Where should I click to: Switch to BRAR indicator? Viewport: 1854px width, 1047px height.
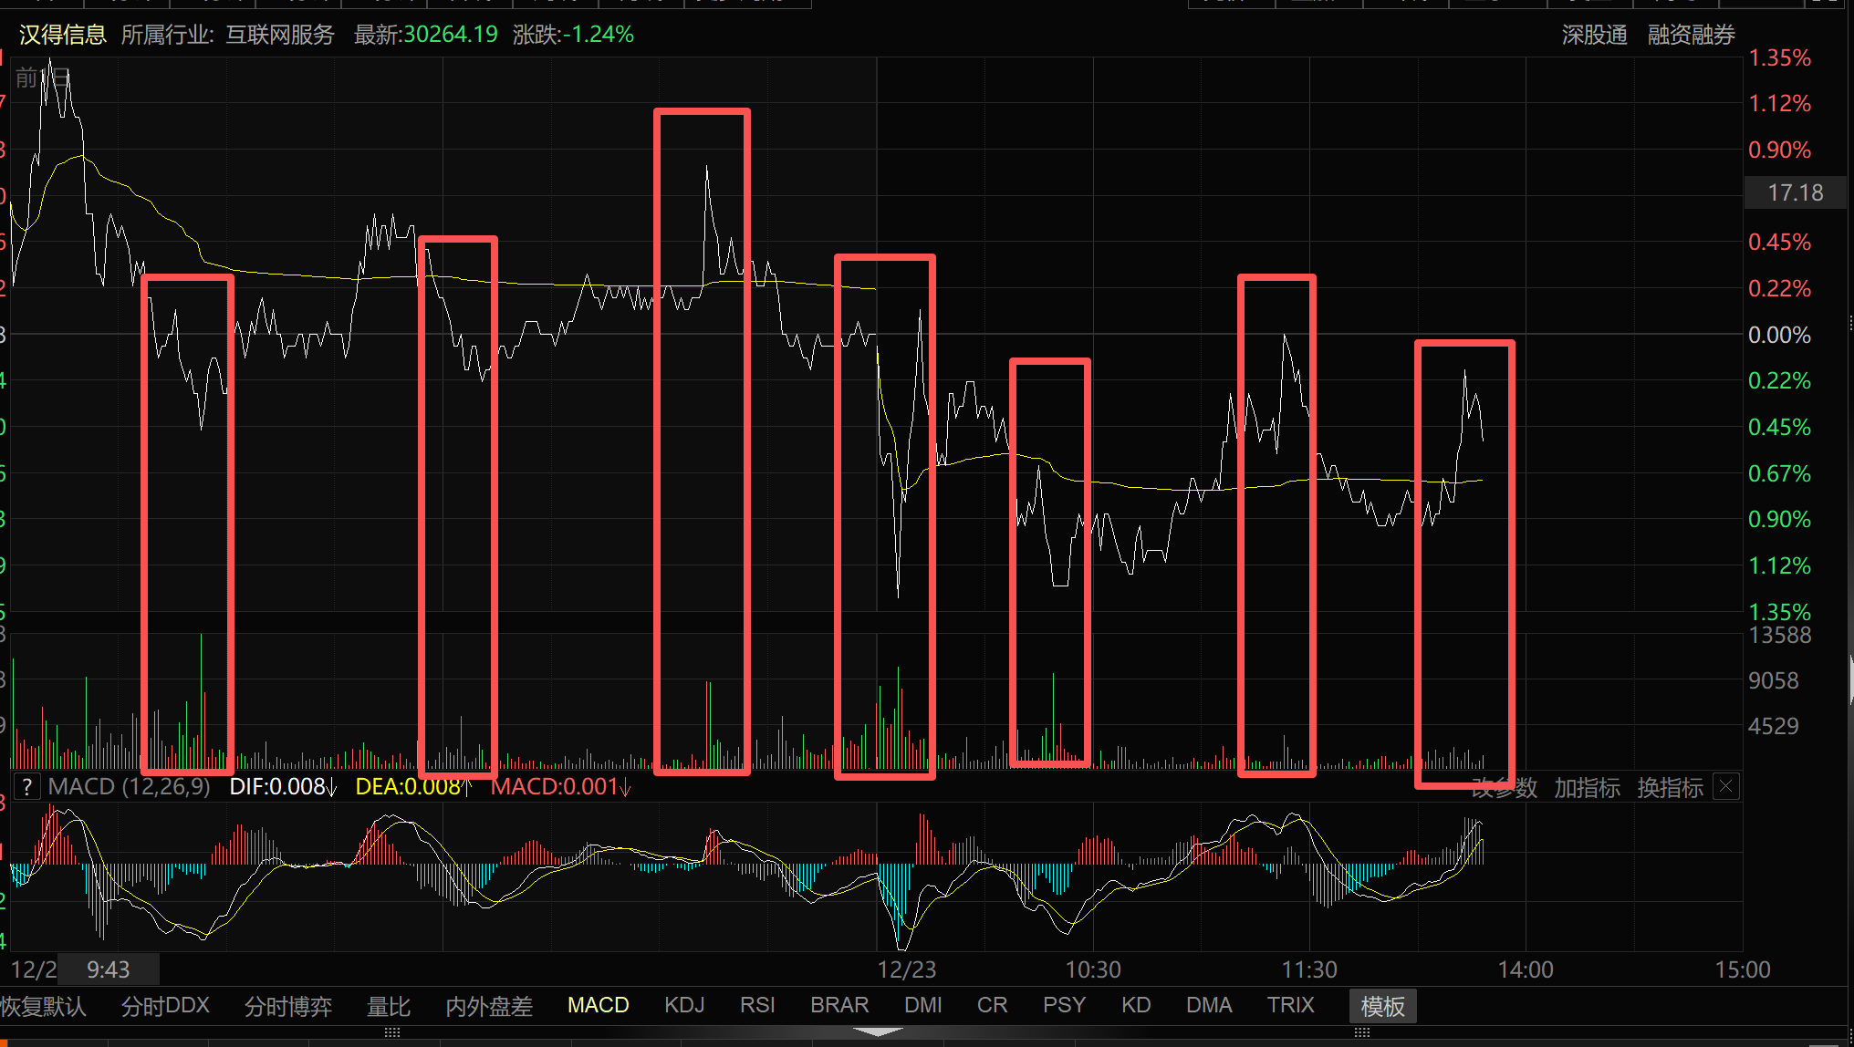pyautogui.click(x=839, y=1005)
